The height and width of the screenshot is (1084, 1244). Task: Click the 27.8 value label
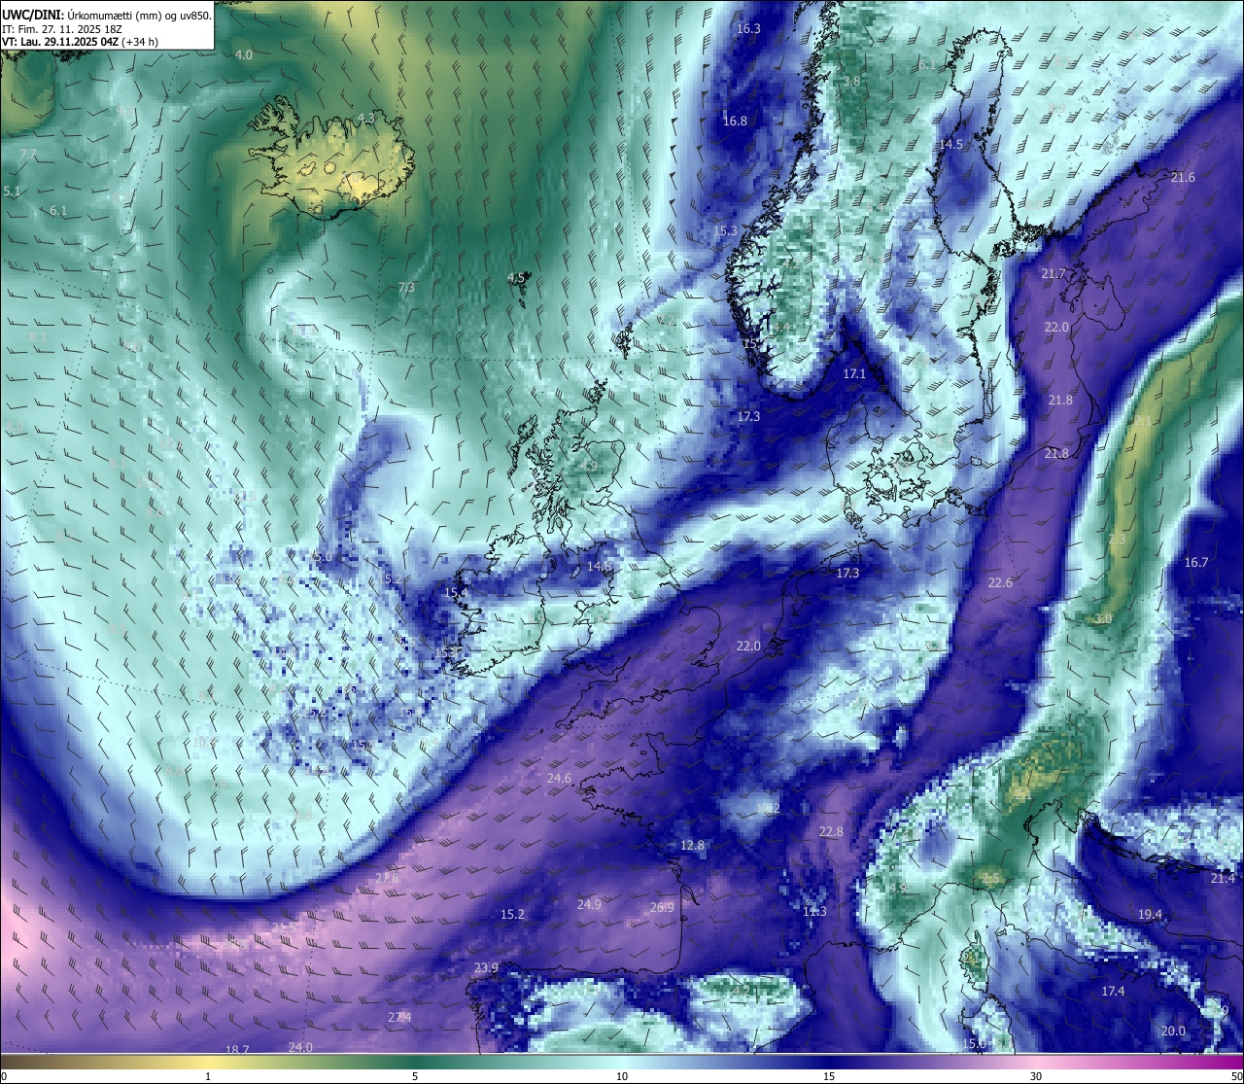point(387,879)
